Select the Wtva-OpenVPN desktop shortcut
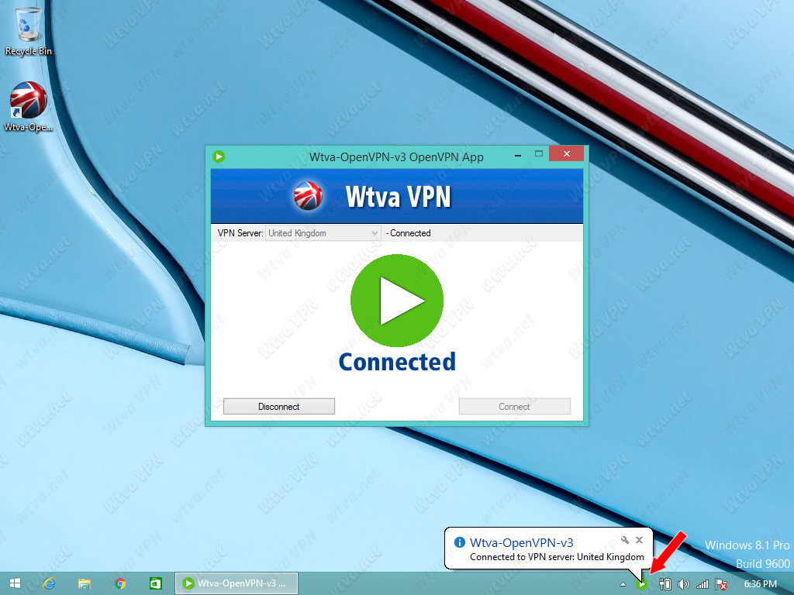Screen dimensions: 794x595 pos(29,107)
